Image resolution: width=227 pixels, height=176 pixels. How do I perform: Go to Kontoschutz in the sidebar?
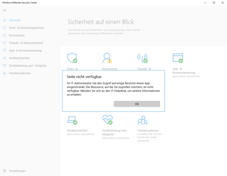(x=17, y=35)
